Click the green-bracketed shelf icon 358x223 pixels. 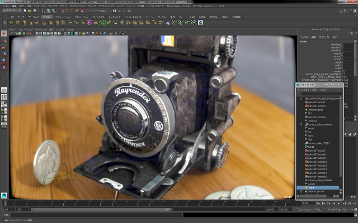tap(102, 22)
